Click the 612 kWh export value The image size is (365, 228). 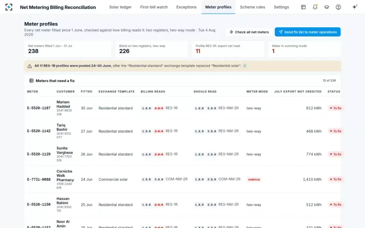[x=314, y=108]
